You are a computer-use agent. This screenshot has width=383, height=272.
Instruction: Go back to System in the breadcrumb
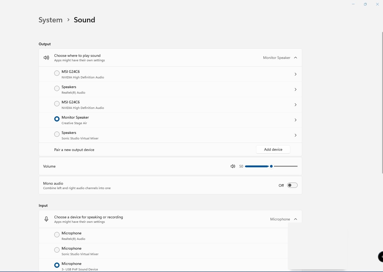click(x=51, y=20)
